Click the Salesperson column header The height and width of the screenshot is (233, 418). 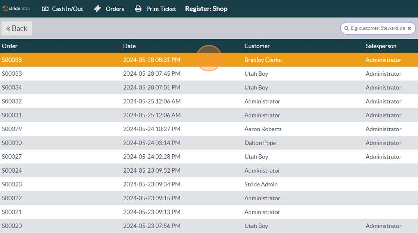point(381,46)
